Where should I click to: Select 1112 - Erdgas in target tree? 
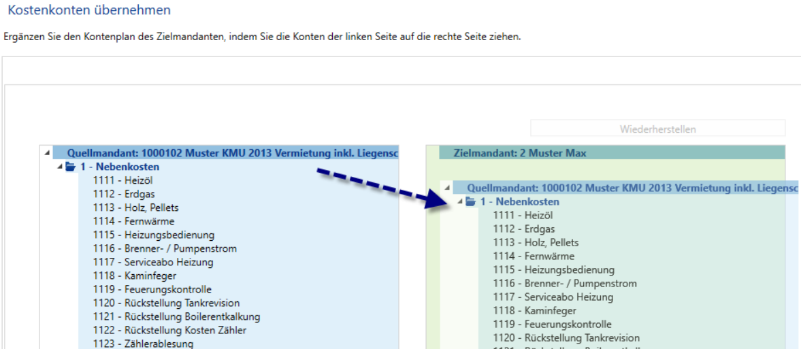click(x=524, y=229)
